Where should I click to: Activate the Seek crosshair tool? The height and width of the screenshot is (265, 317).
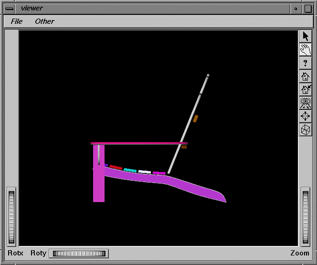click(306, 116)
